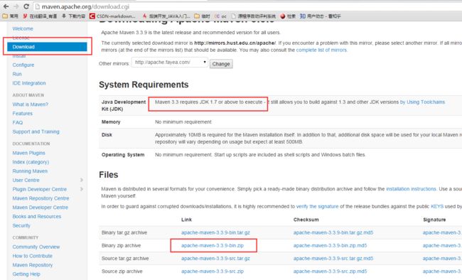Open signature link for Source zip row
Image resolution: width=462 pixels, height=280 pixels.
442,271
